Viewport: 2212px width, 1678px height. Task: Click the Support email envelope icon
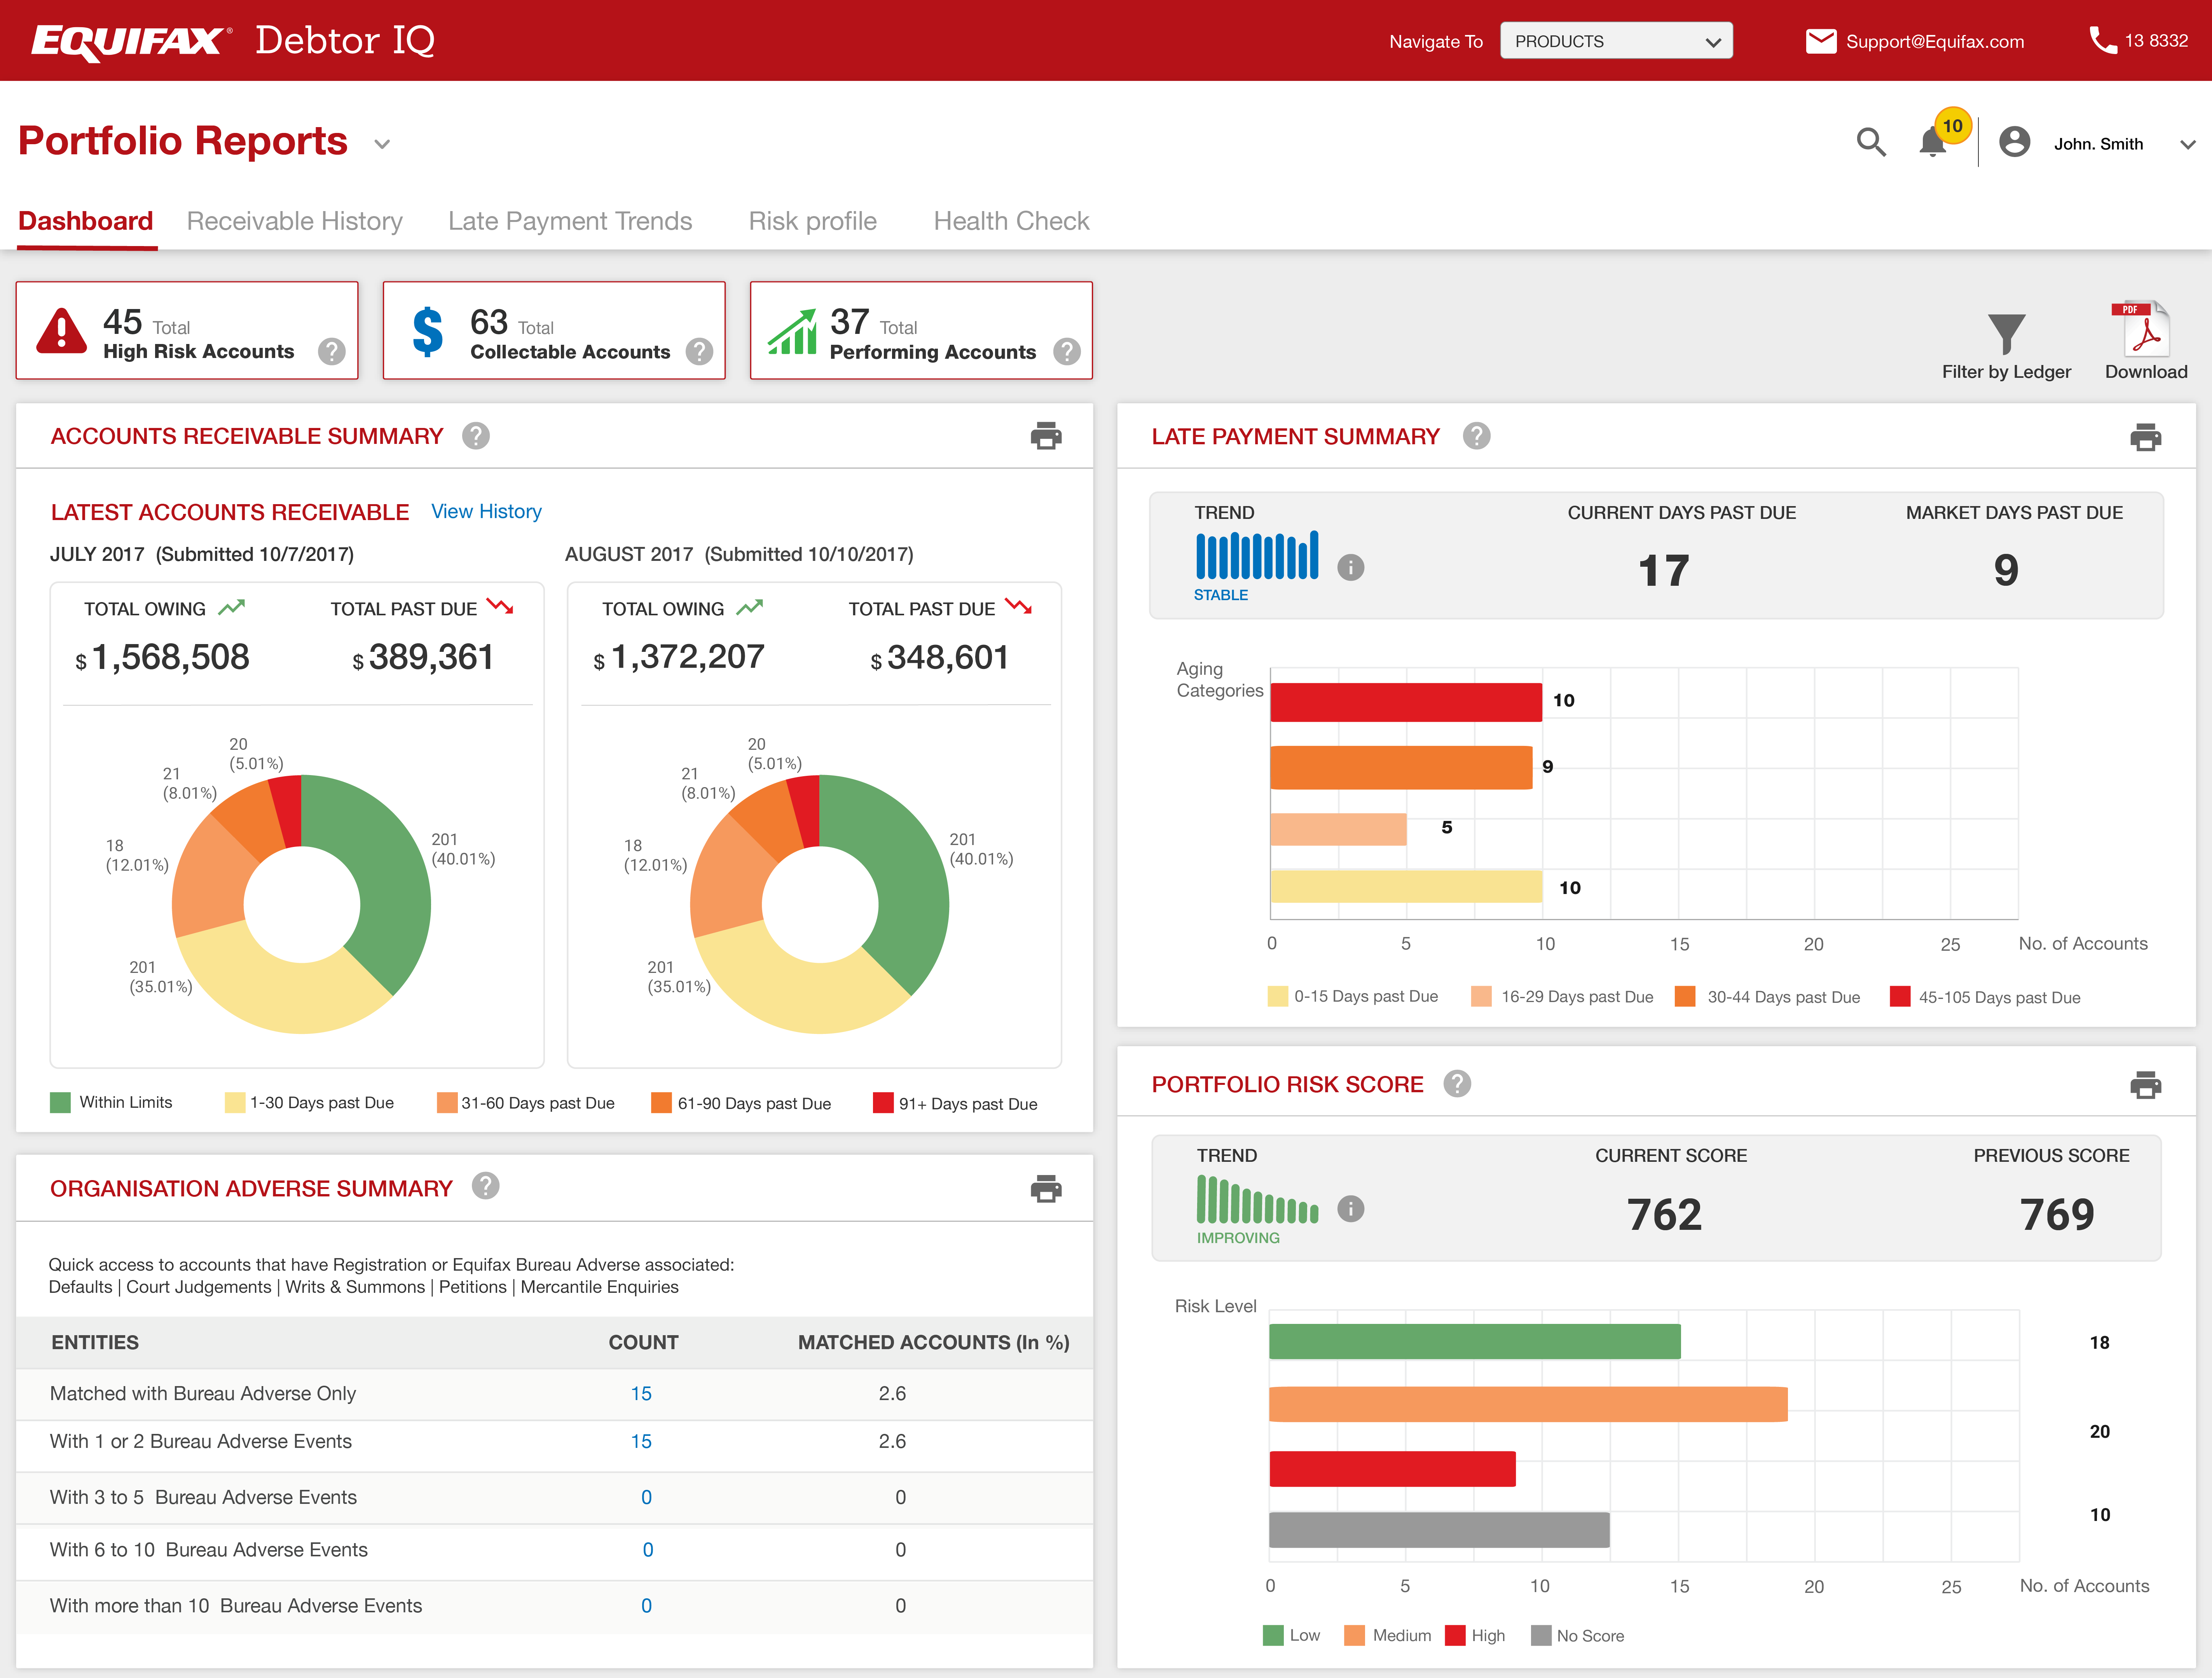point(1821,41)
